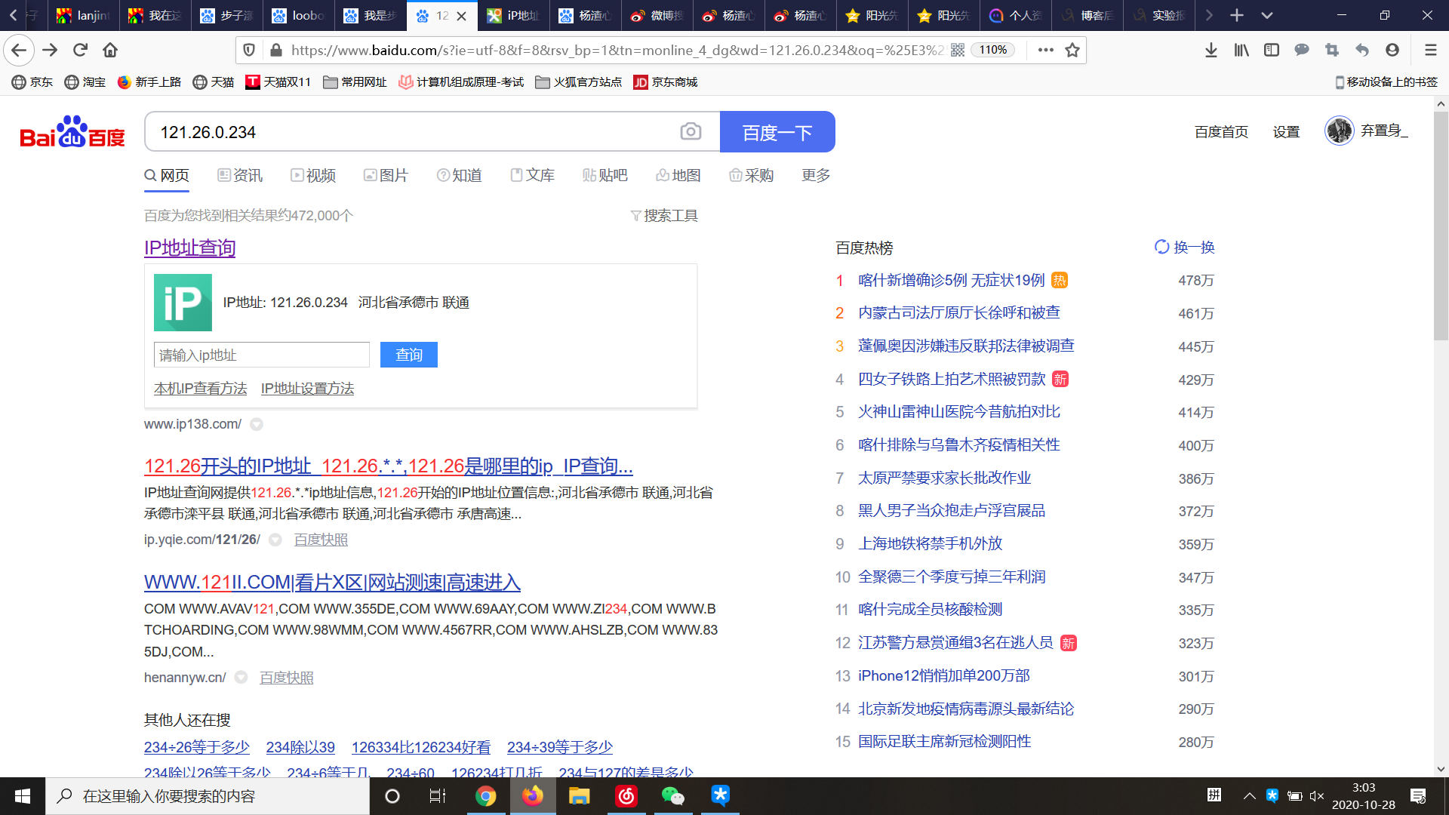Switch to the 图片 search tab
The width and height of the screenshot is (1449, 815).
coord(386,175)
